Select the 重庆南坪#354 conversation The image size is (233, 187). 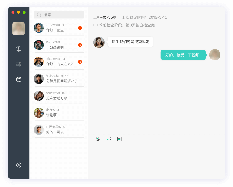pos(59,62)
